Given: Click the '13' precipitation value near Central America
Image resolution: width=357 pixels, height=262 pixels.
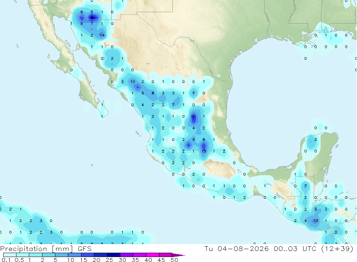Looking at the screenshot, I should [316, 221].
